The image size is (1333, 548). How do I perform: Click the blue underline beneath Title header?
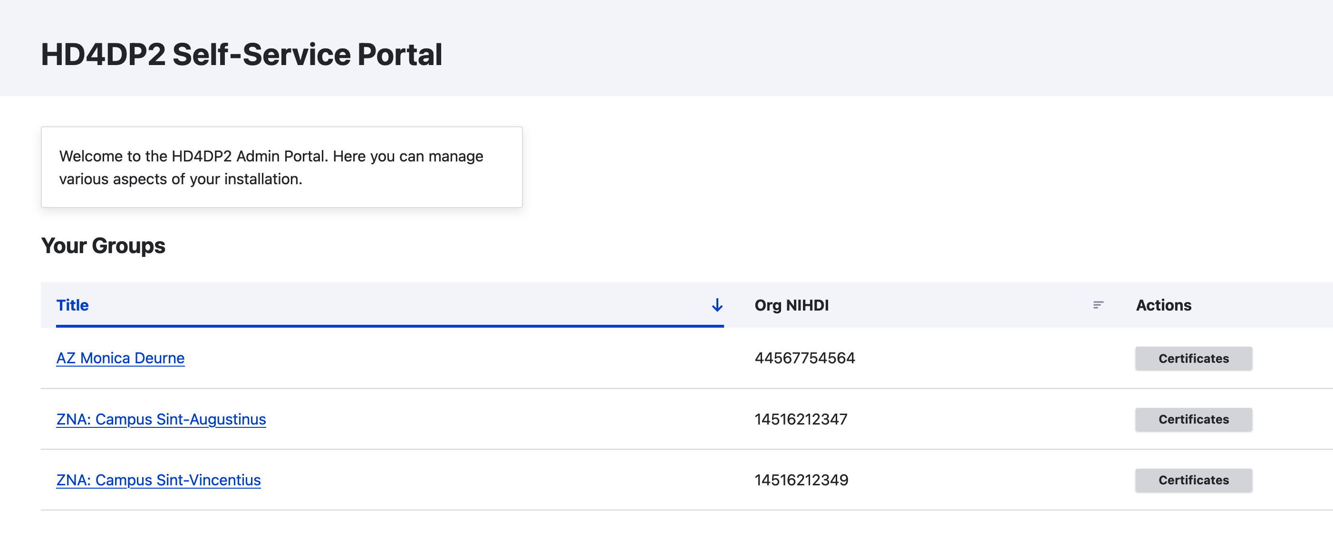[389, 326]
